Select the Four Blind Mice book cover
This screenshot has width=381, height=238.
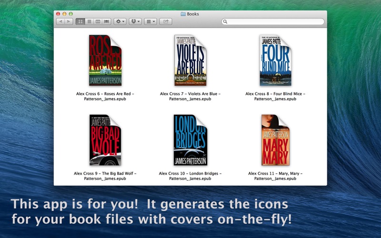tap(276, 60)
